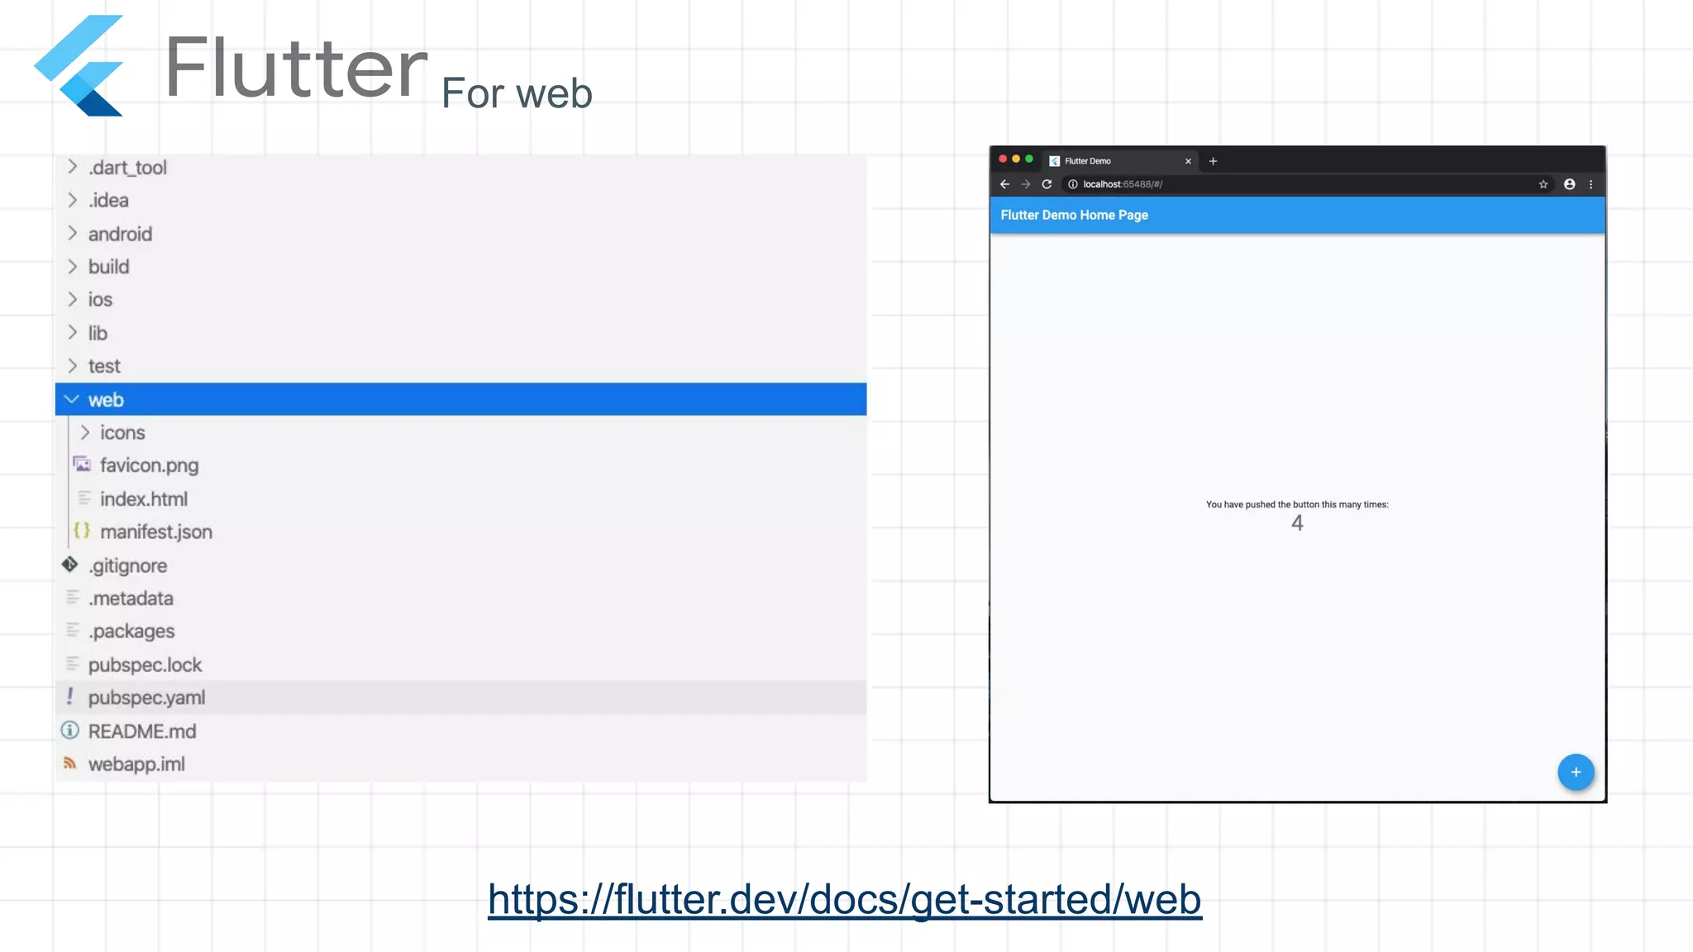Screen dimensions: 1693x952
Task: Click the blue plus floating action button
Action: point(1576,772)
